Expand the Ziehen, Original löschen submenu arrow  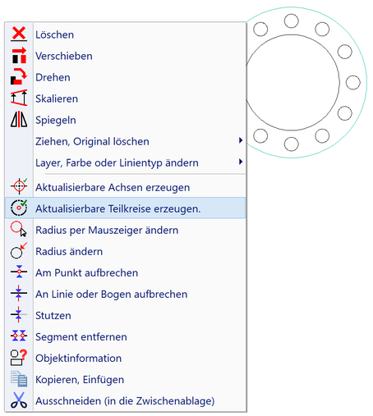pos(241,140)
